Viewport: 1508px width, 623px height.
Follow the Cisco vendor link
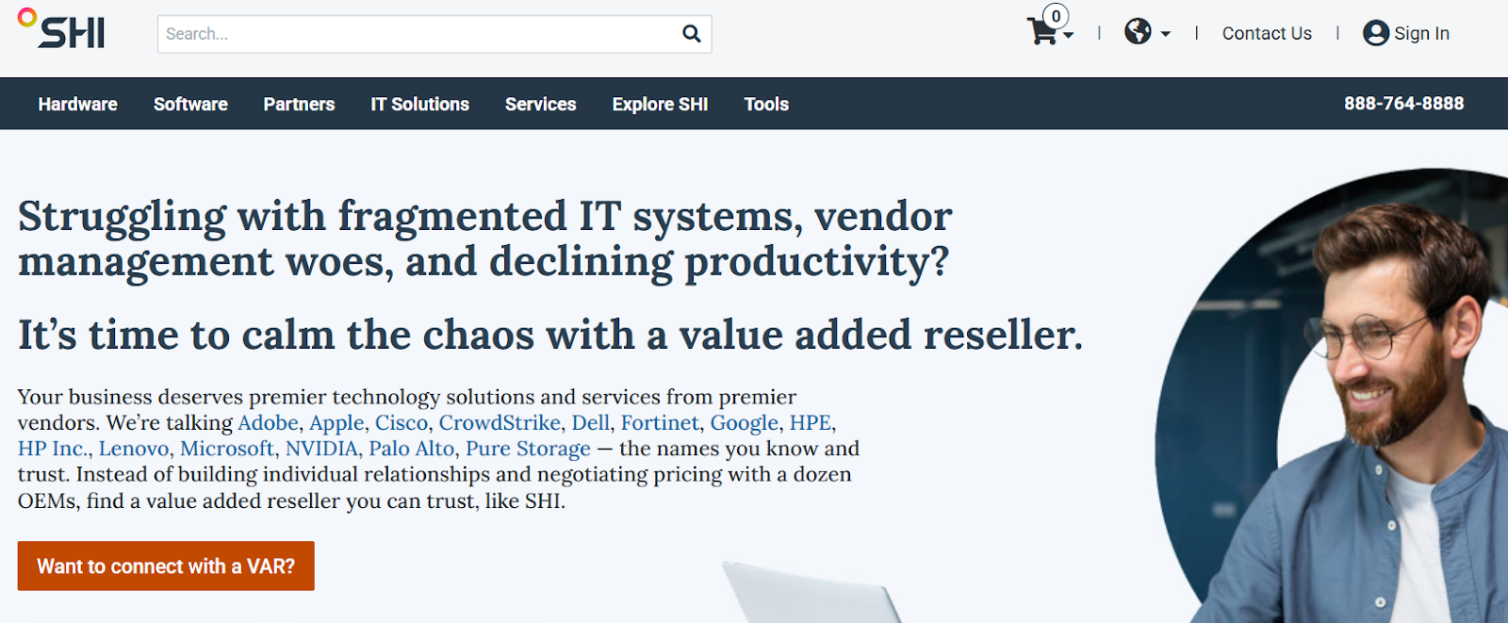coord(402,422)
